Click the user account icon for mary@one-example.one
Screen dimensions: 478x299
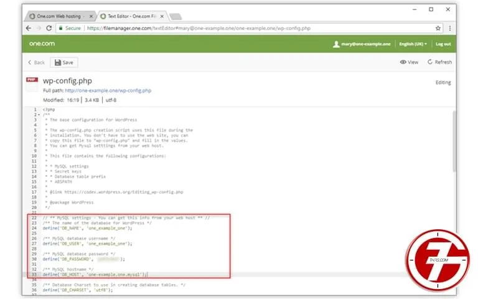[x=336, y=44]
